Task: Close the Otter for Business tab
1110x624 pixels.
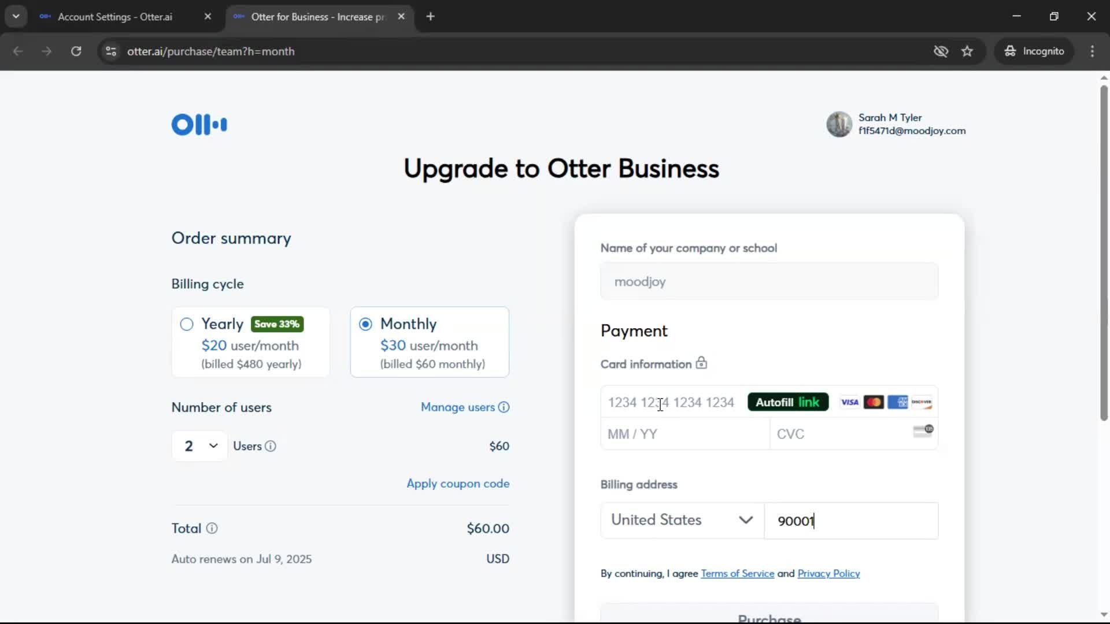Action: click(401, 17)
